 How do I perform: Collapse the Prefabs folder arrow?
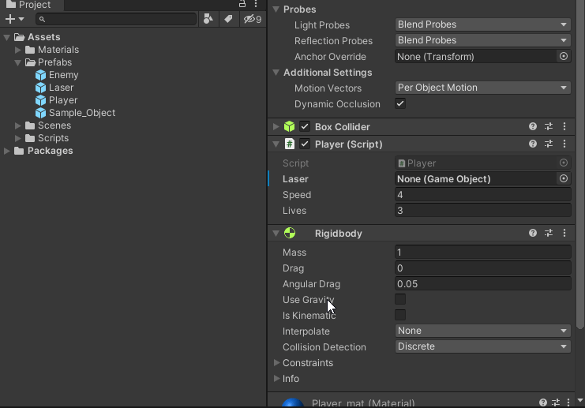click(17, 62)
